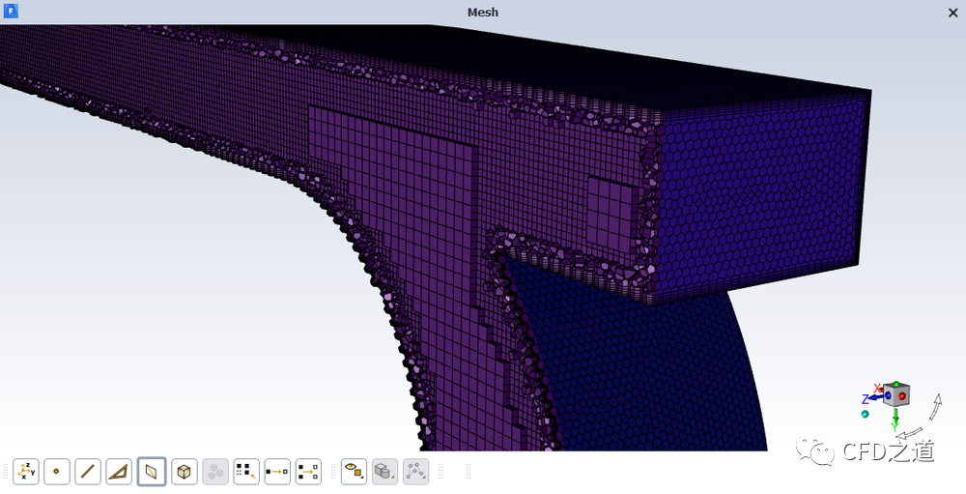This screenshot has width=966, height=494.
Task: Toggle the face selection filter button
Action: tap(152, 472)
